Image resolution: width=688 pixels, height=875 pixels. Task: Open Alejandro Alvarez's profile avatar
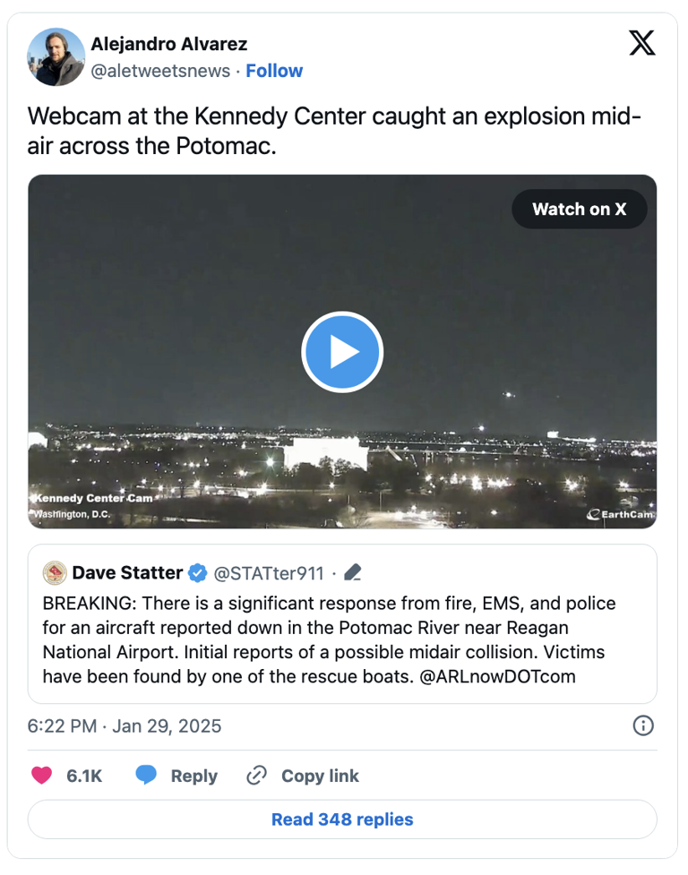click(56, 56)
